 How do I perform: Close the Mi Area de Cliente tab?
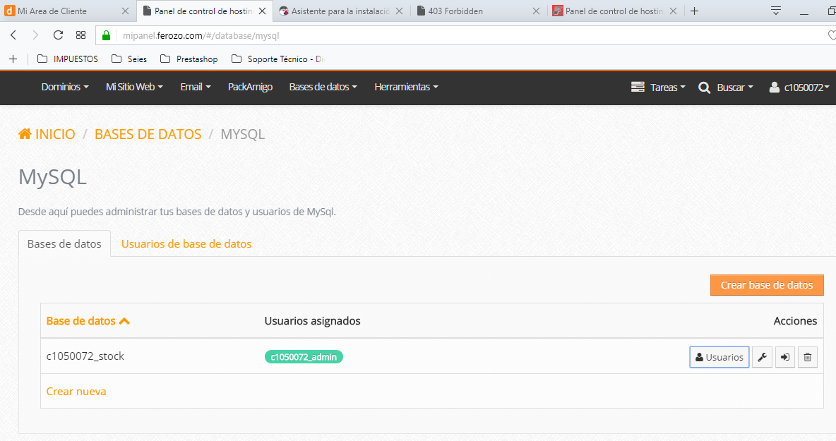[125, 11]
